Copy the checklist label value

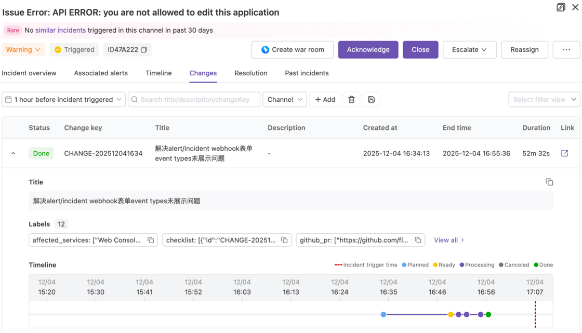click(284, 240)
